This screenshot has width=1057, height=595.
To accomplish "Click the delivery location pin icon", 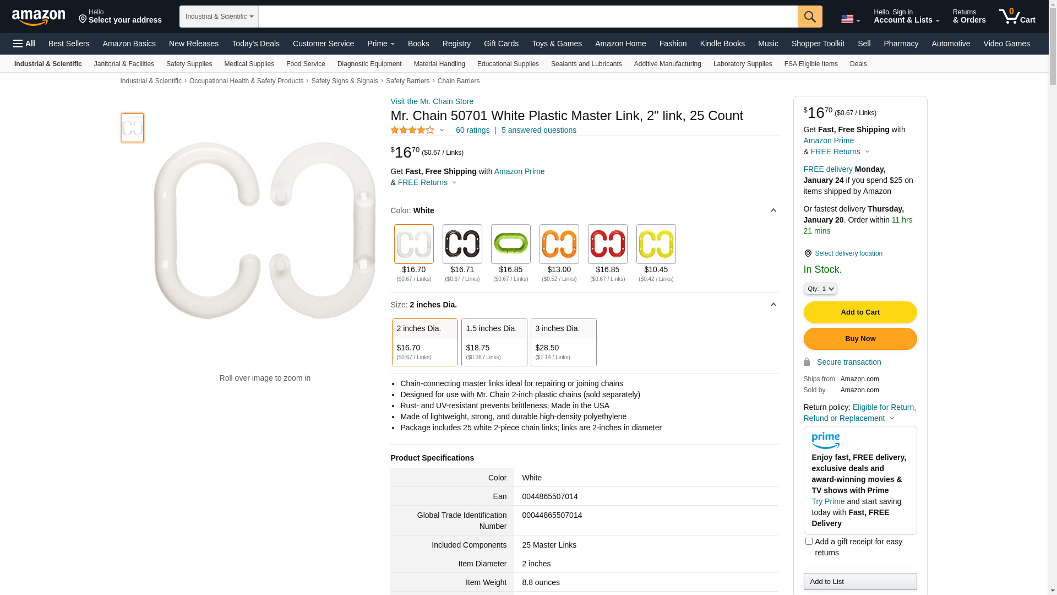I will pyautogui.click(x=808, y=253).
